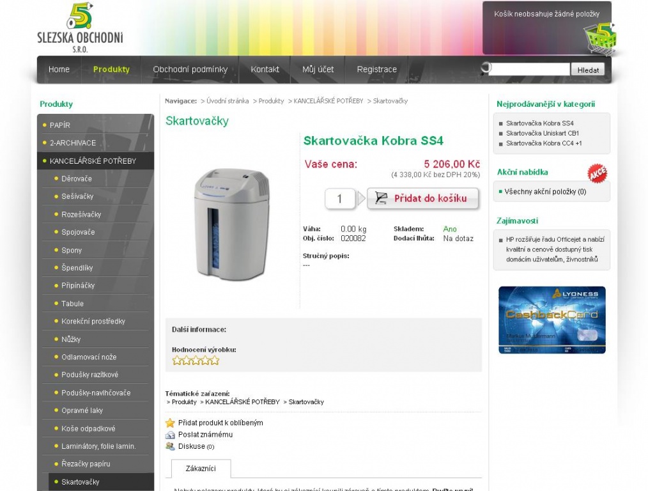Open Opravné laky subcategory
The image size is (648, 491).
click(82, 410)
